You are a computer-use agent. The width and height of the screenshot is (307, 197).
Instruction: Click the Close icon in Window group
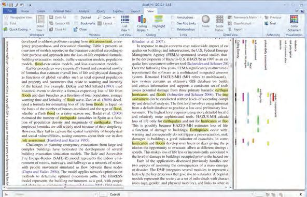(80, 29)
